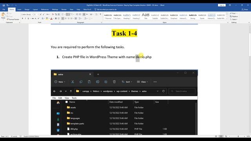251x141 pixels.
Task: Click the Bullets list icon
Action: click(63, 14)
